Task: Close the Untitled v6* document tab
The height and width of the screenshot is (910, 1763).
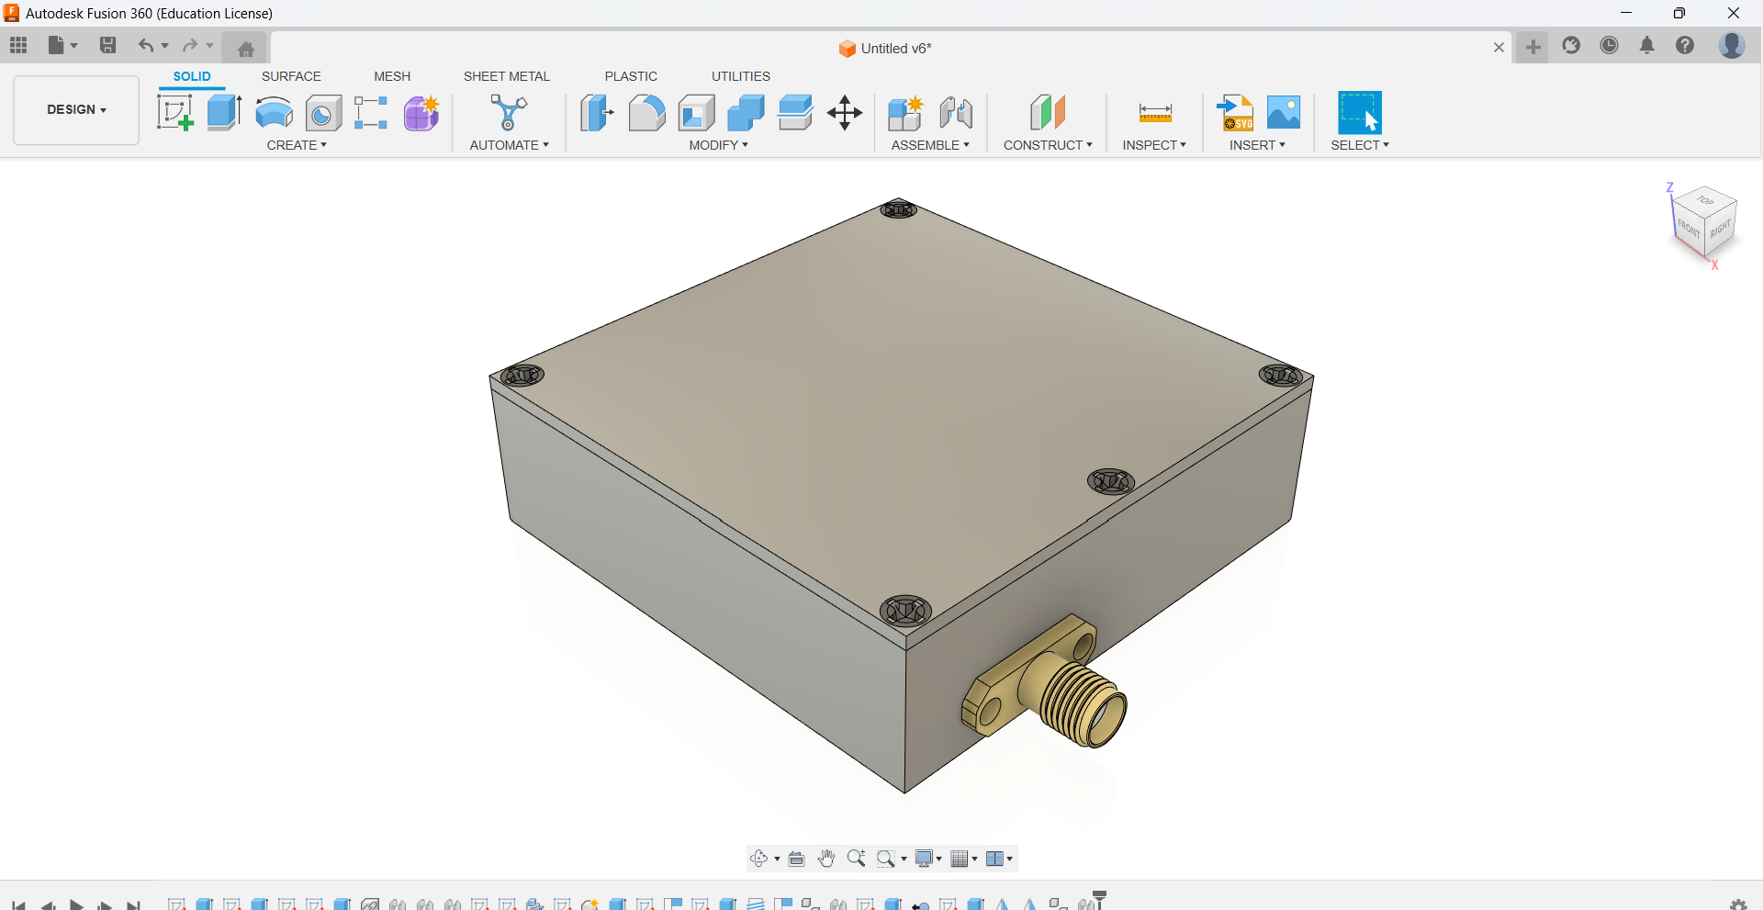Action: (1499, 48)
